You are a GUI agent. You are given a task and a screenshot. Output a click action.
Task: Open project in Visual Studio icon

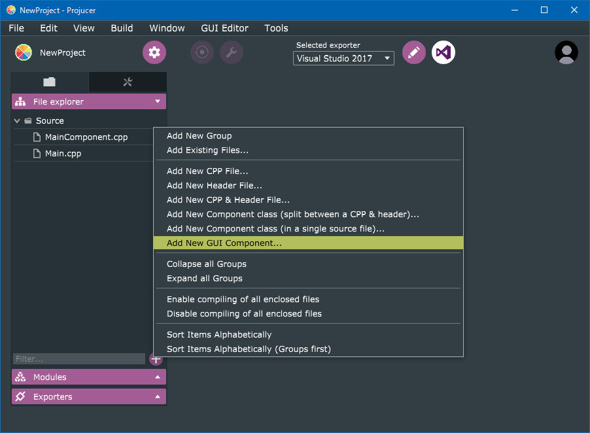coord(443,53)
